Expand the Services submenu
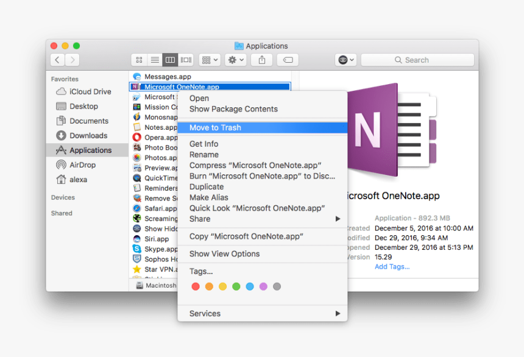 (x=263, y=314)
